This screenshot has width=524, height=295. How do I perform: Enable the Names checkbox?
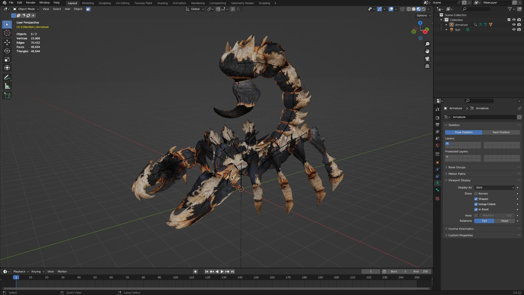476,194
